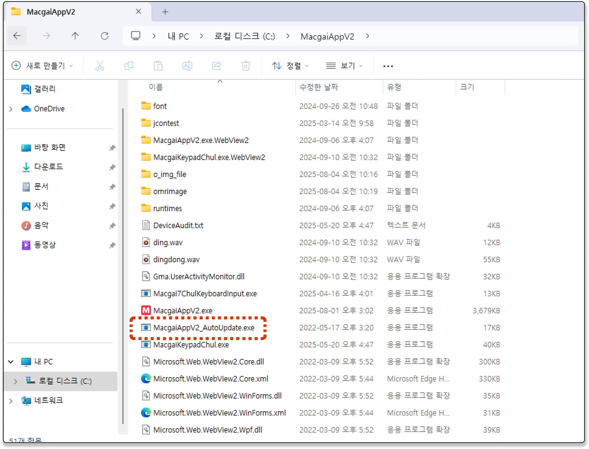Screen dimensions: 589x449
Task: Open the 새로 만들기 dropdown
Action: [43, 66]
